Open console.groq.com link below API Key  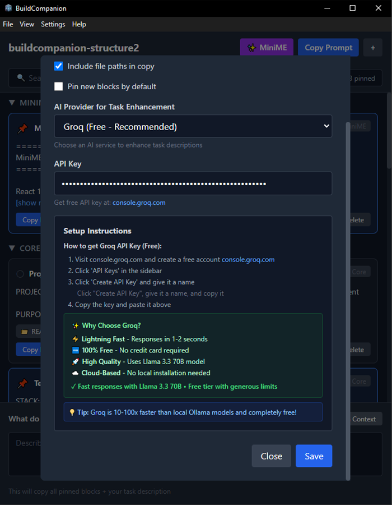[139, 203]
